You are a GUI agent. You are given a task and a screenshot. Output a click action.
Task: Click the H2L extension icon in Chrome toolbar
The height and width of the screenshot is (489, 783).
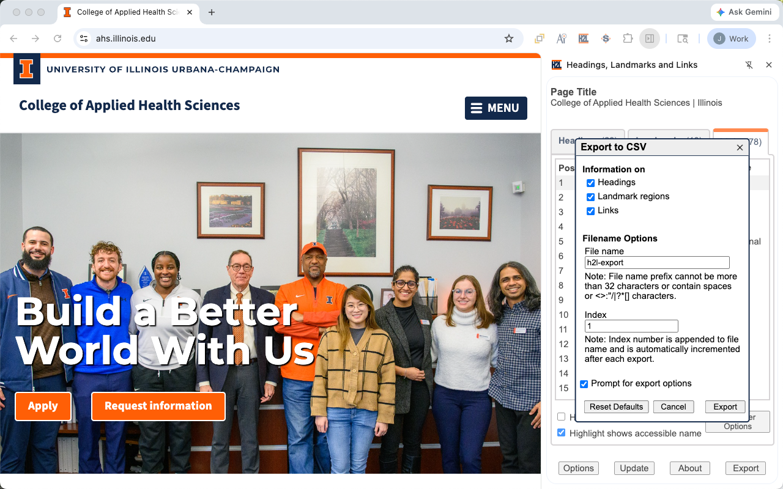click(583, 39)
